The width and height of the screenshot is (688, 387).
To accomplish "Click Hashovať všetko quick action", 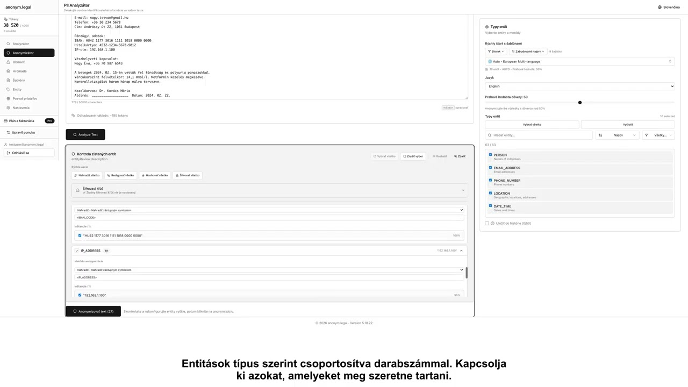I will pos(155,175).
